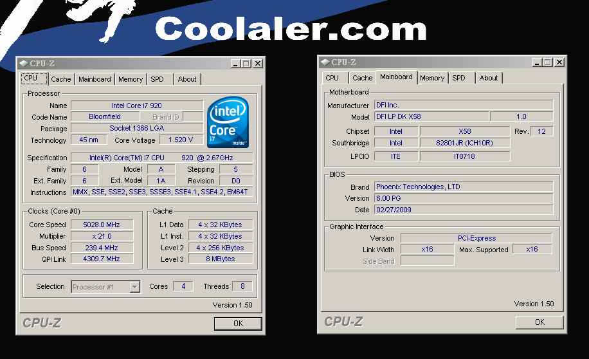Open About tab in right window

488,78
